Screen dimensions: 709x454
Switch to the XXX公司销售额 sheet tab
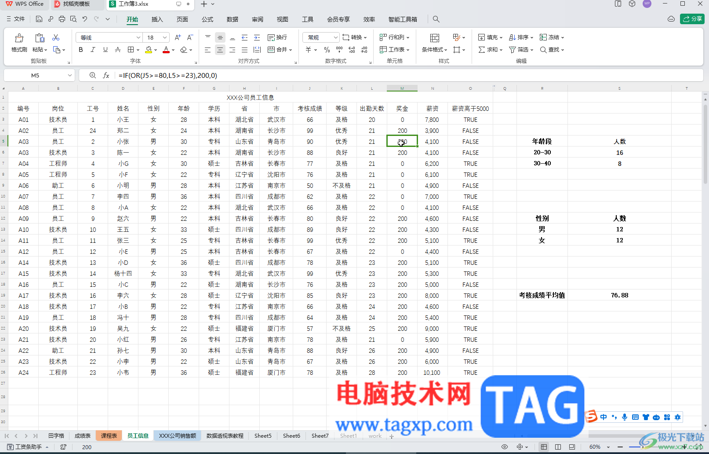click(x=178, y=436)
